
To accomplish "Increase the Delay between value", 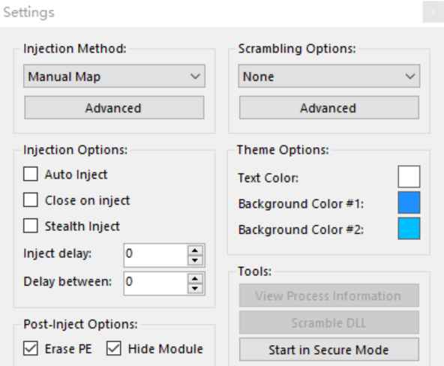I will click(195, 279).
